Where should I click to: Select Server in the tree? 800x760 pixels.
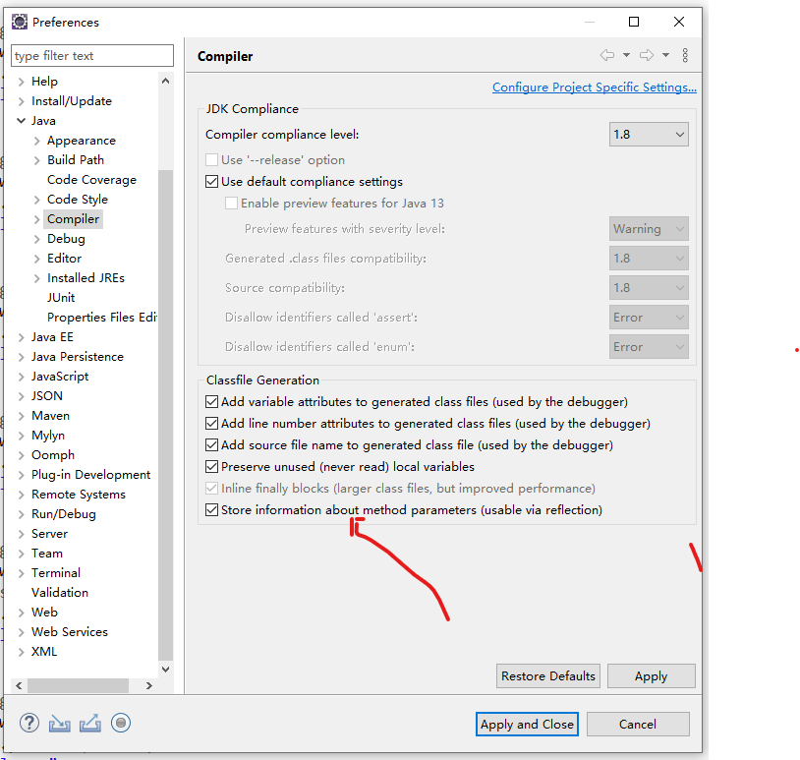pyautogui.click(x=49, y=534)
